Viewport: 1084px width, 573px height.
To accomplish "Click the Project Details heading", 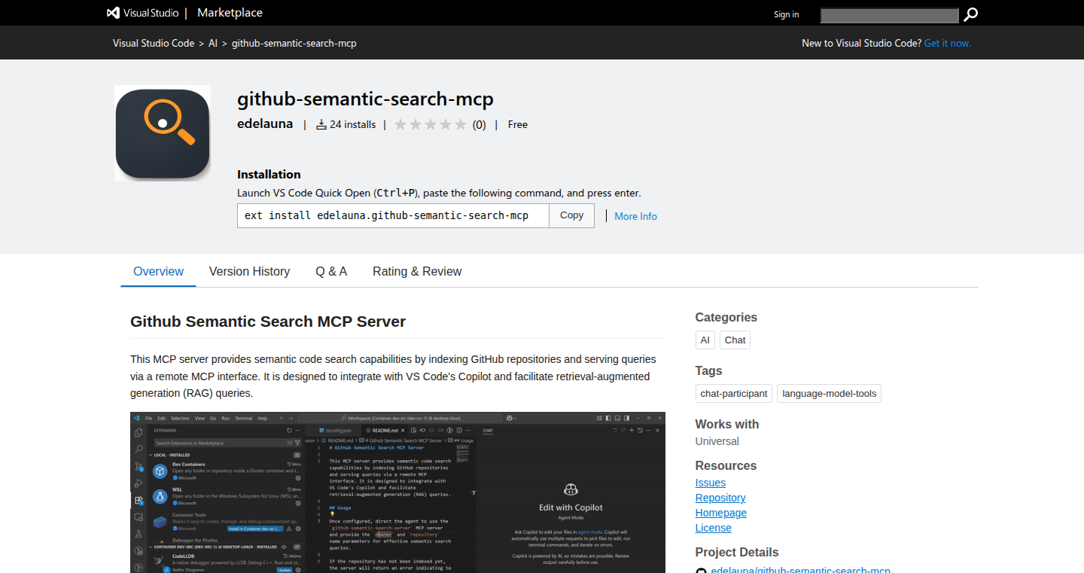I will [x=737, y=552].
